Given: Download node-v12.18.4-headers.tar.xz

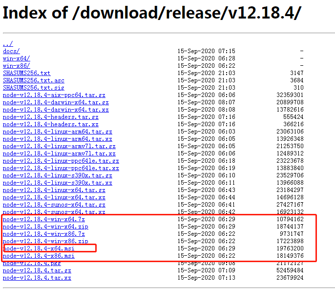Looking at the screenshot, I should click(50, 124).
